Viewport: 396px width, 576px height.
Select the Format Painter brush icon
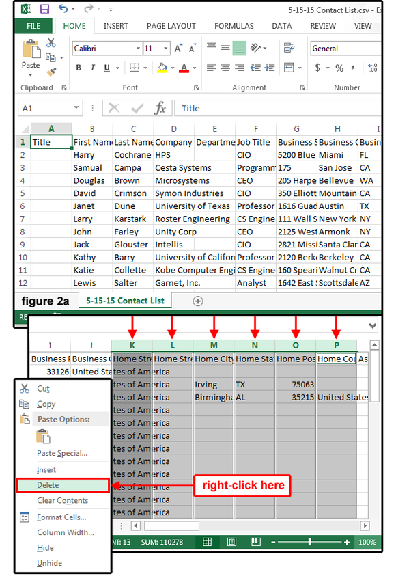pyautogui.click(x=51, y=71)
